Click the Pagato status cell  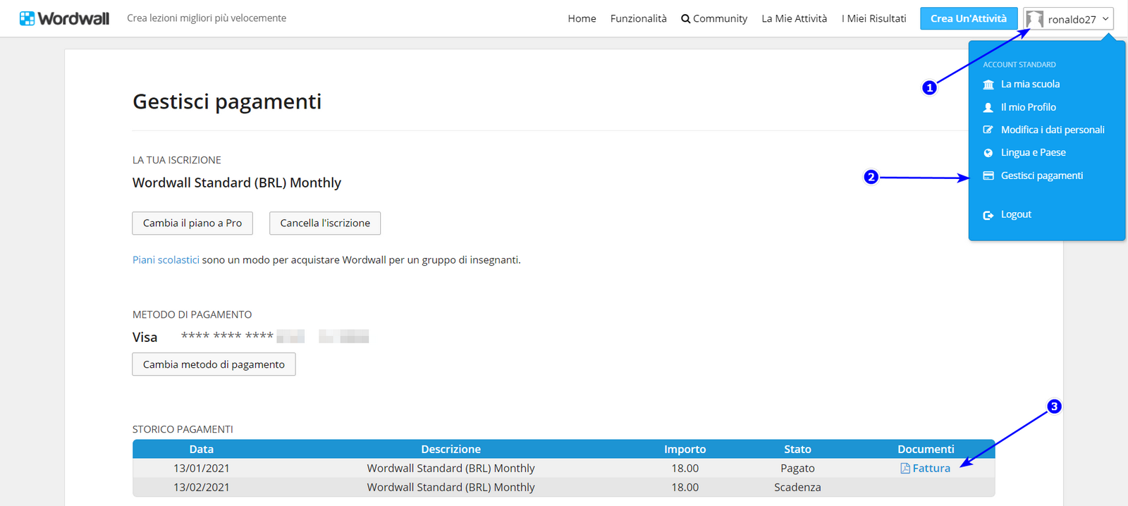coord(797,469)
